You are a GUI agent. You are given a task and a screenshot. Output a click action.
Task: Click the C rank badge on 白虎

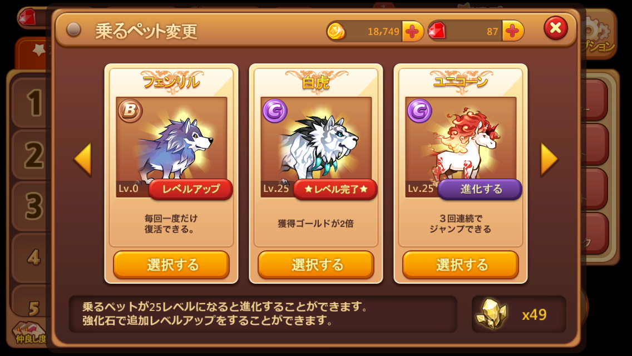(x=275, y=111)
